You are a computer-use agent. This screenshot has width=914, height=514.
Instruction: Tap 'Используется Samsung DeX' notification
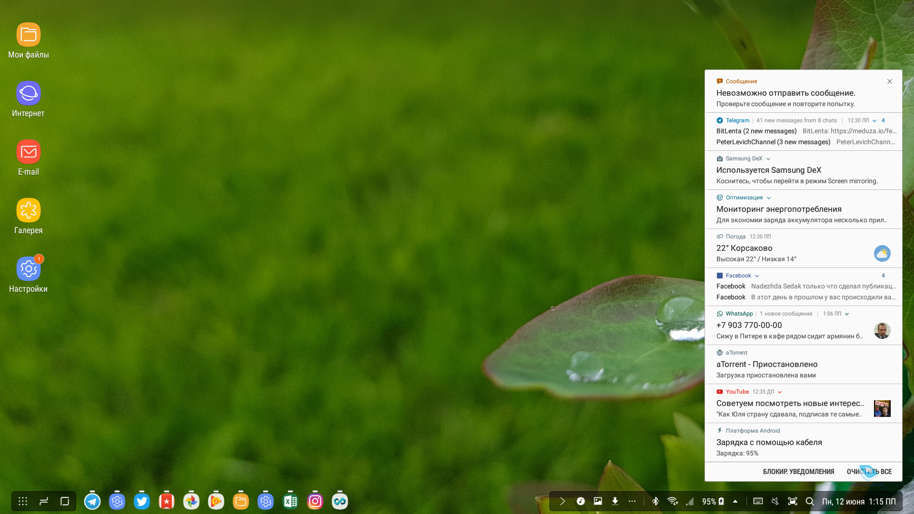804,170
